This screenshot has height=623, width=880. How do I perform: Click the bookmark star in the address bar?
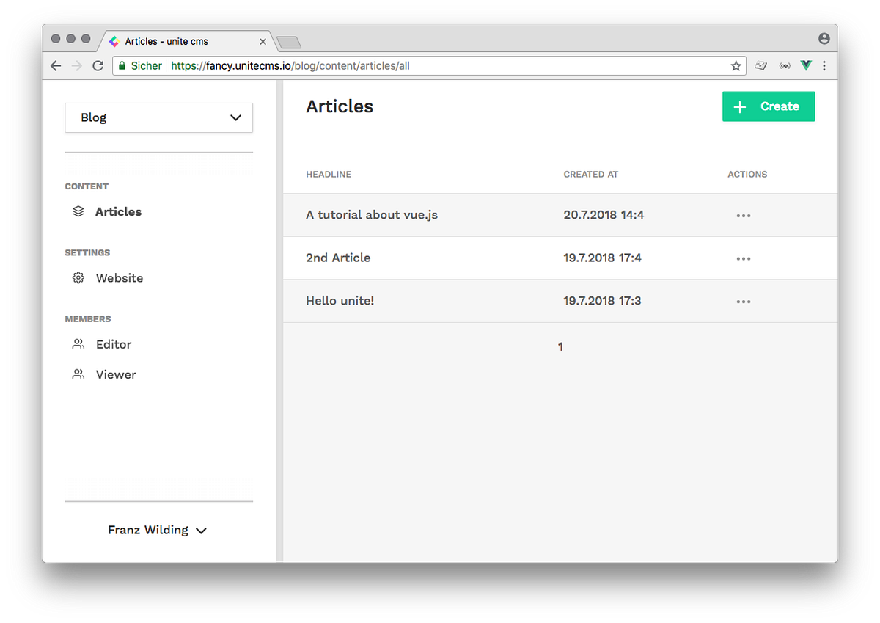click(x=736, y=65)
